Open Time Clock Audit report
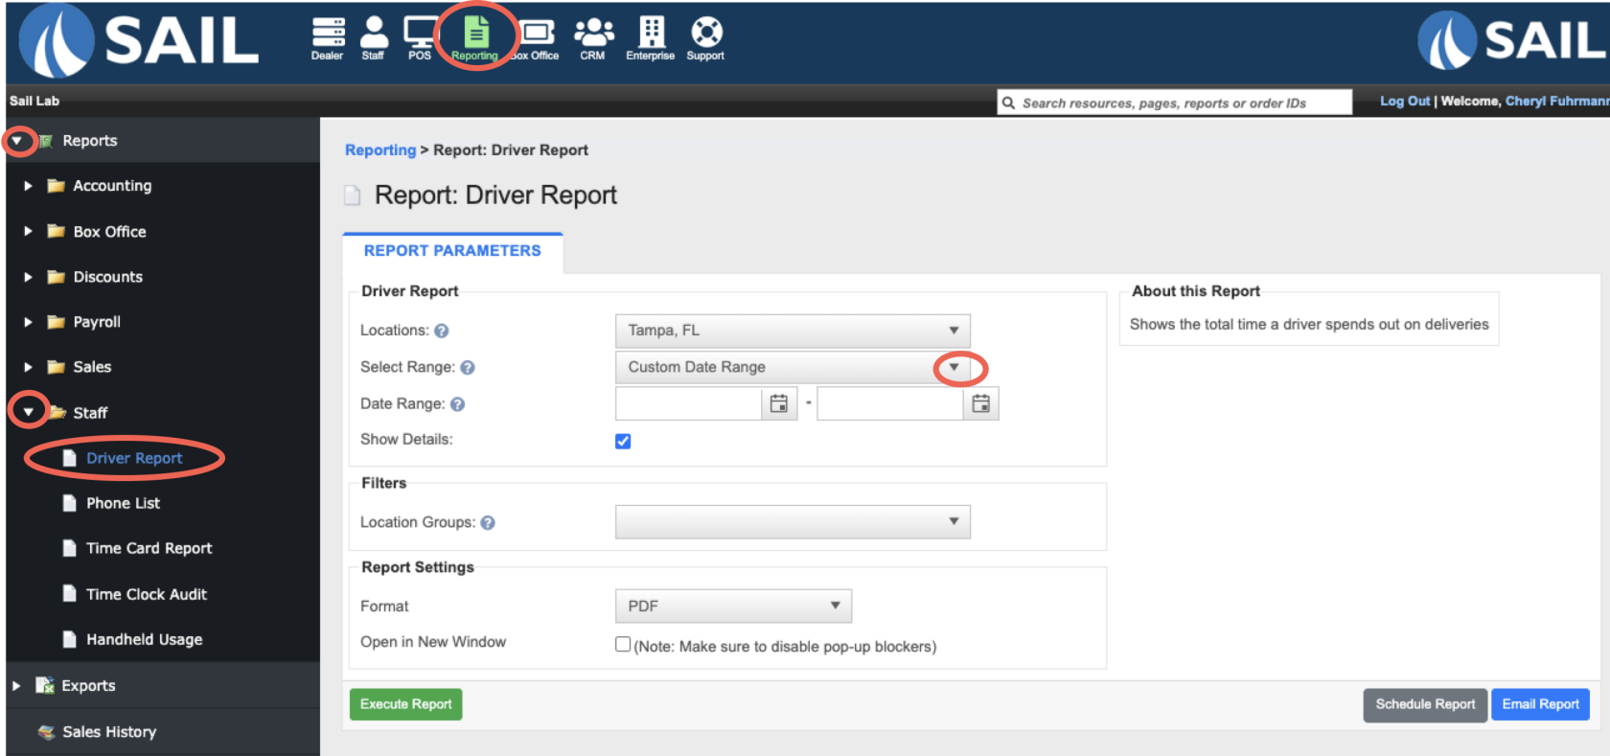The image size is (1610, 756). (147, 594)
